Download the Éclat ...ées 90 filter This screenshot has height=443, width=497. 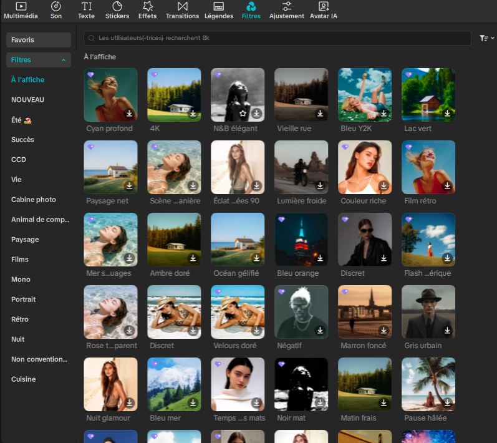coord(257,185)
